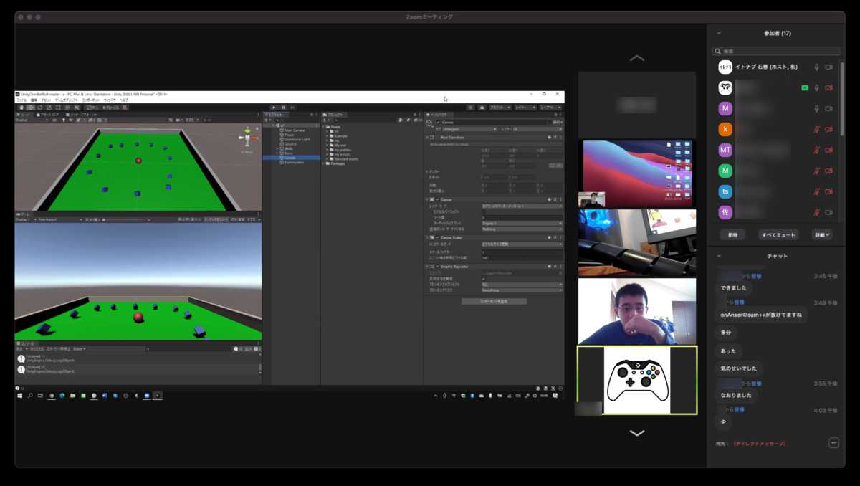Collapse the chat panel with its chevron
This screenshot has width=860, height=486.
(x=719, y=256)
